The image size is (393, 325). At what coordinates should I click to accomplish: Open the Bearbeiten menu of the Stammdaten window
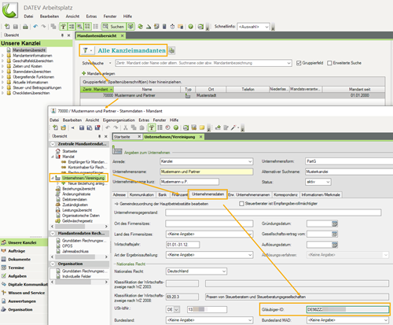pos(72,120)
